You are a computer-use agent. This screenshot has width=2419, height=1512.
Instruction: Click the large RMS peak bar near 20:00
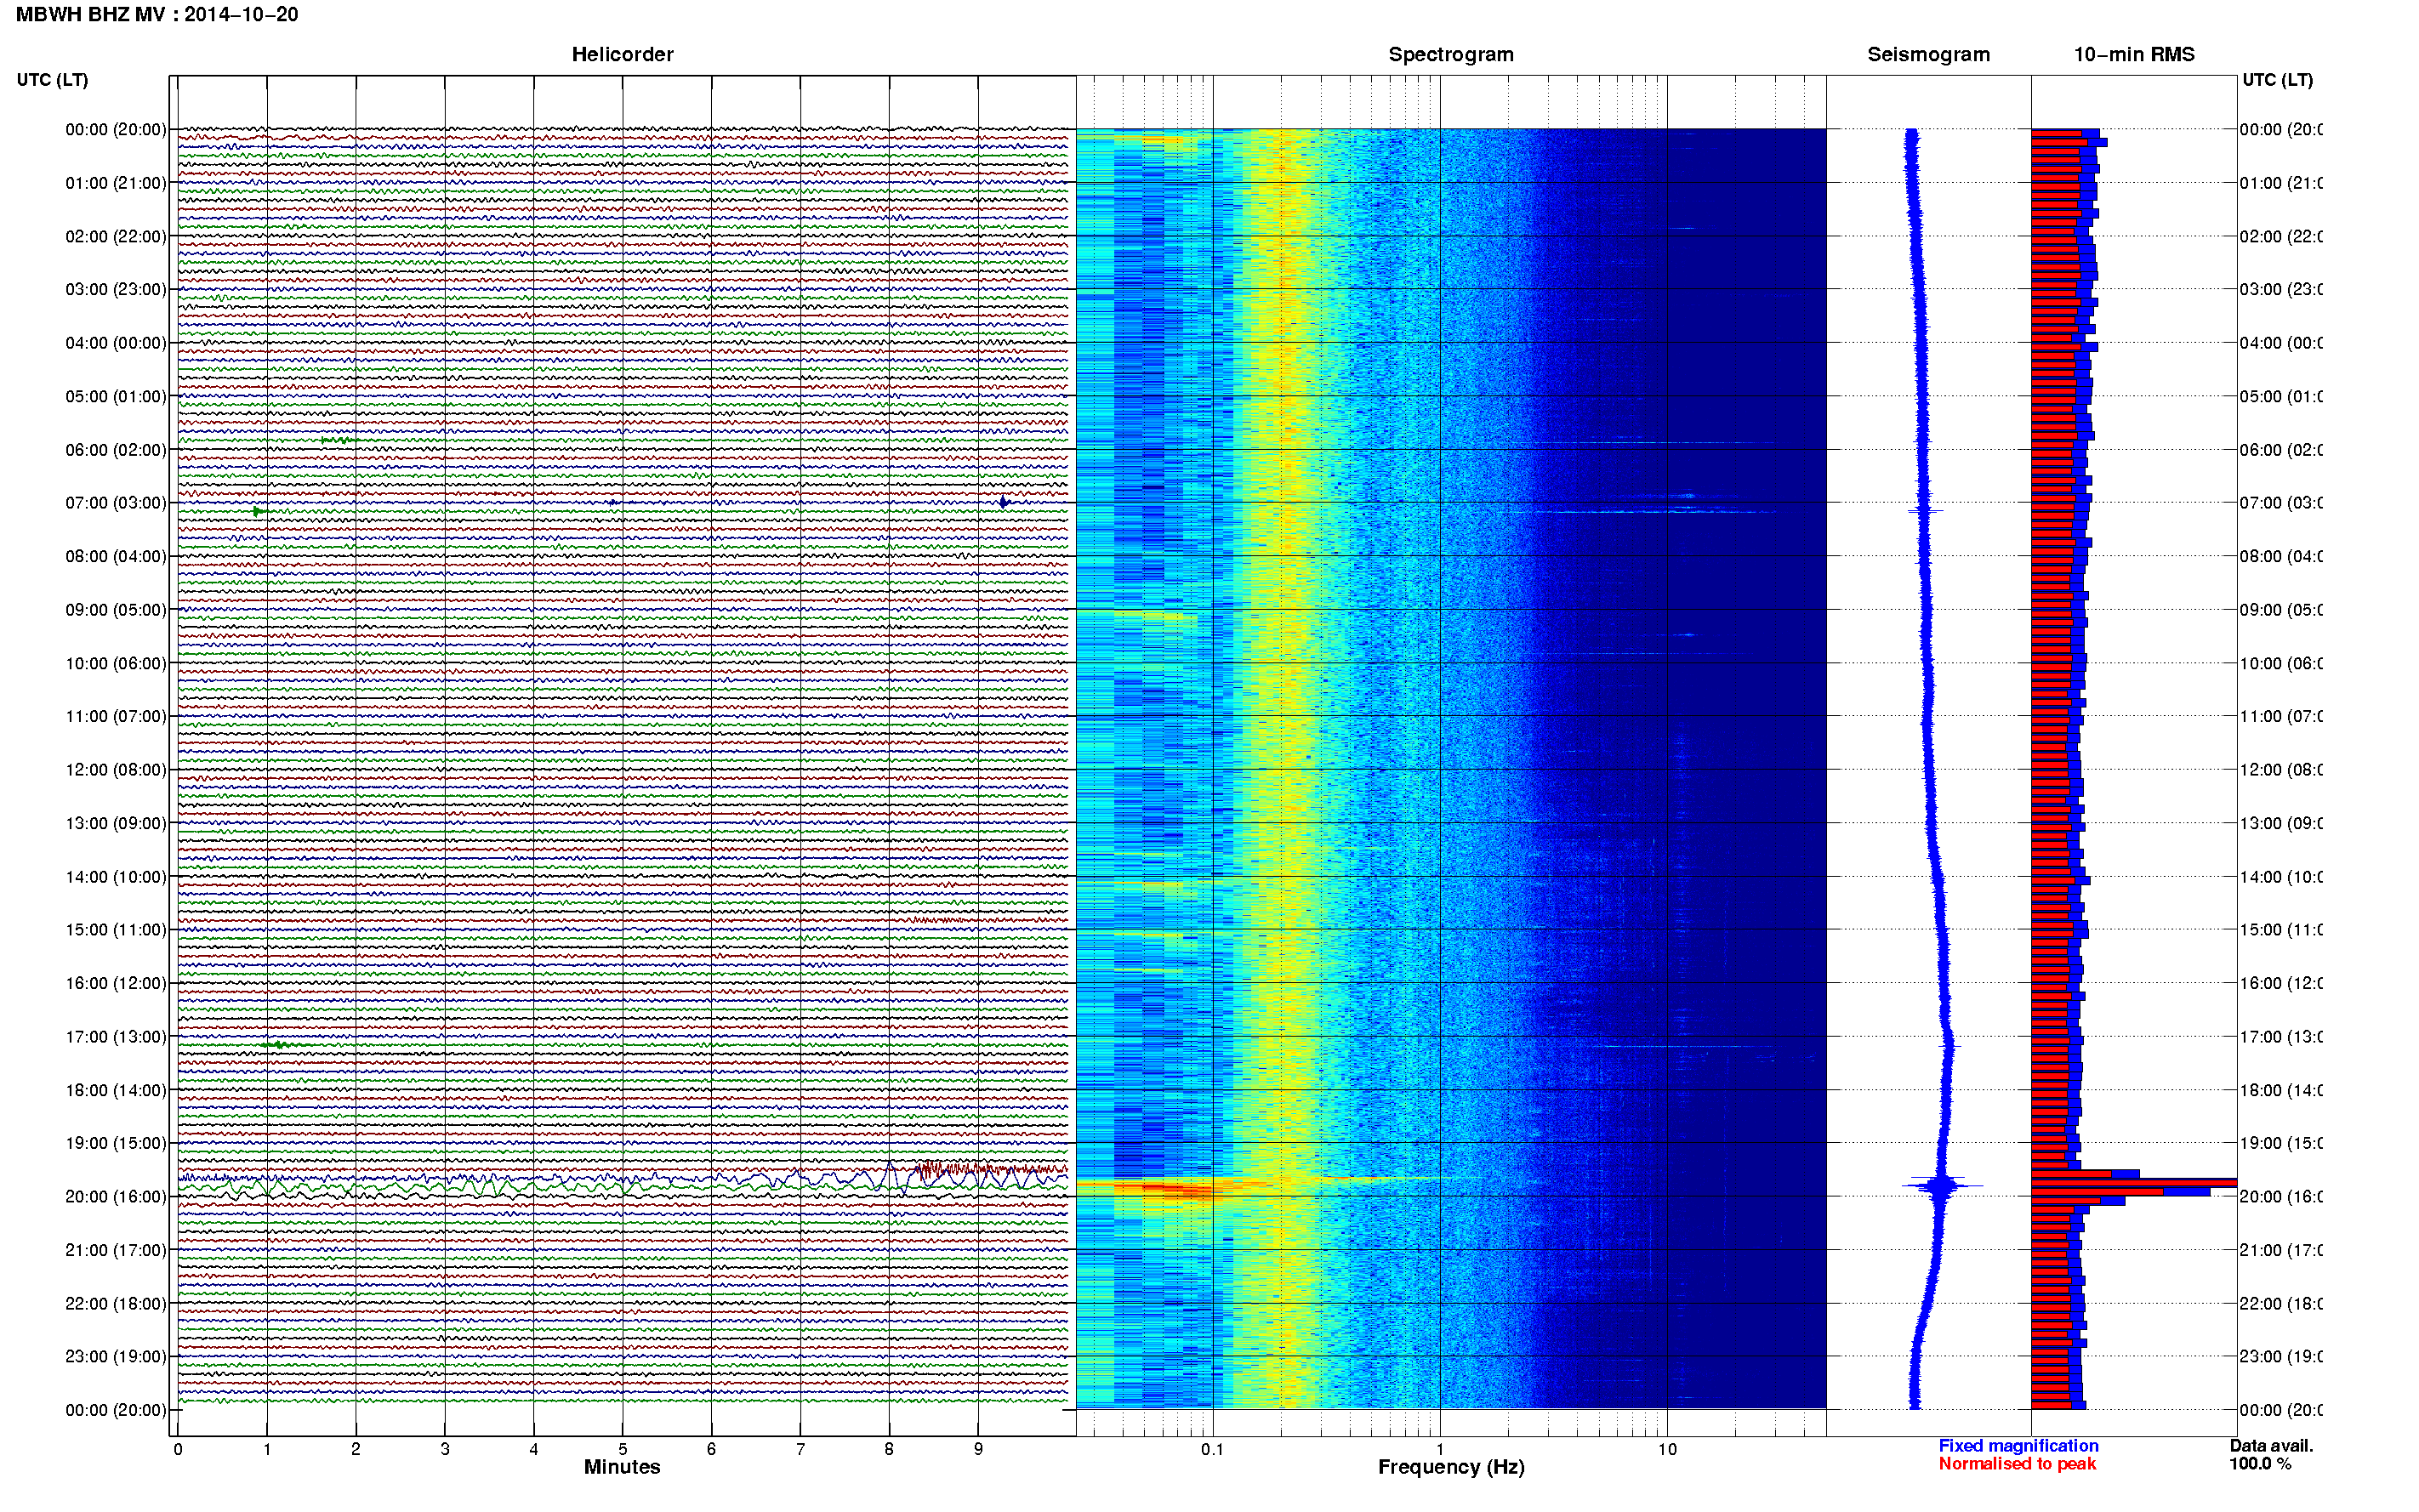[2133, 1183]
